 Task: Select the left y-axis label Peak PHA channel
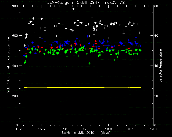click(8, 66)
